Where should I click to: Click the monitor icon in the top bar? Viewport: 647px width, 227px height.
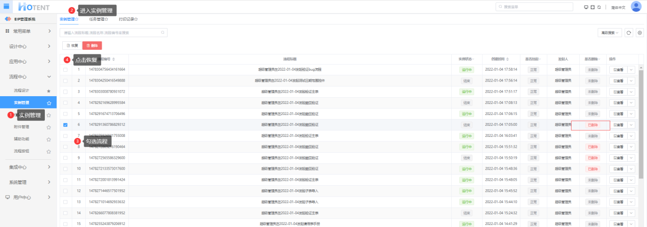(x=586, y=7)
